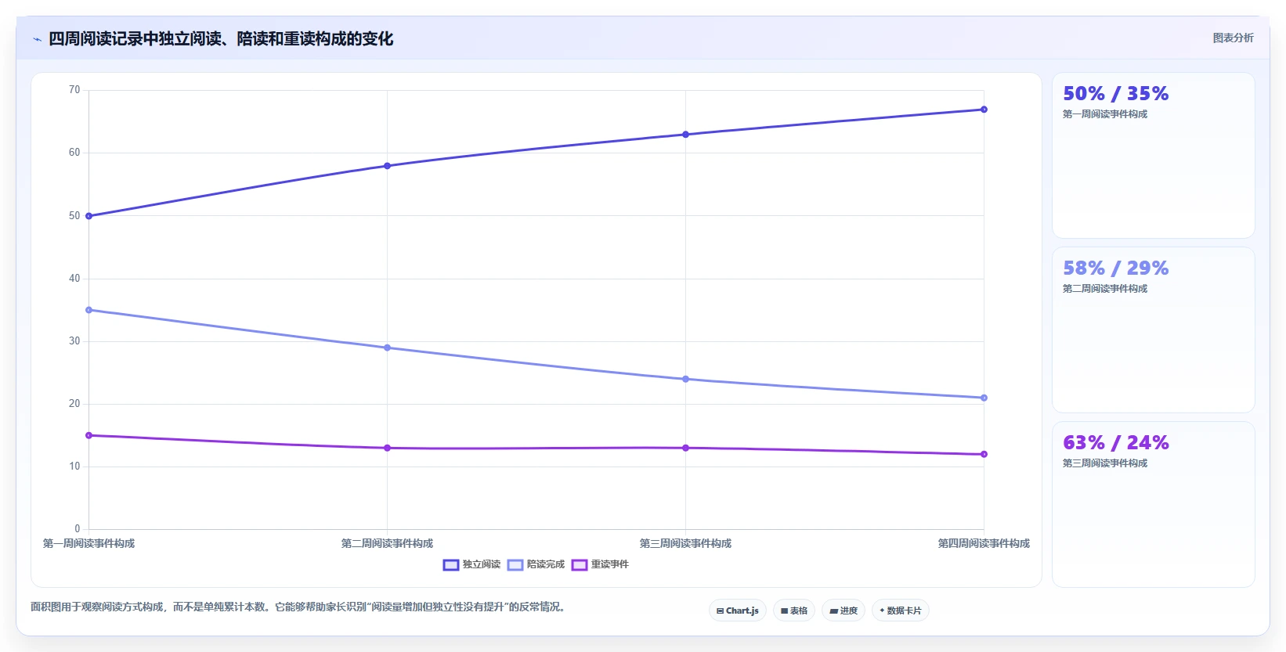The image size is (1286, 652).
Task: Click the 重读事件 data point at week four (12)
Action: click(x=984, y=454)
